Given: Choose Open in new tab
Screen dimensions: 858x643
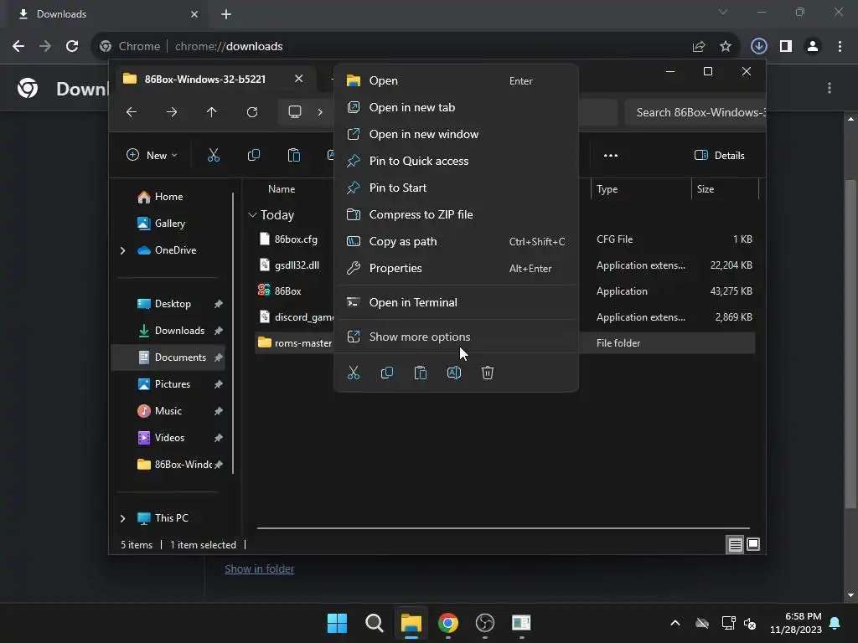Looking at the screenshot, I should coord(456,108).
